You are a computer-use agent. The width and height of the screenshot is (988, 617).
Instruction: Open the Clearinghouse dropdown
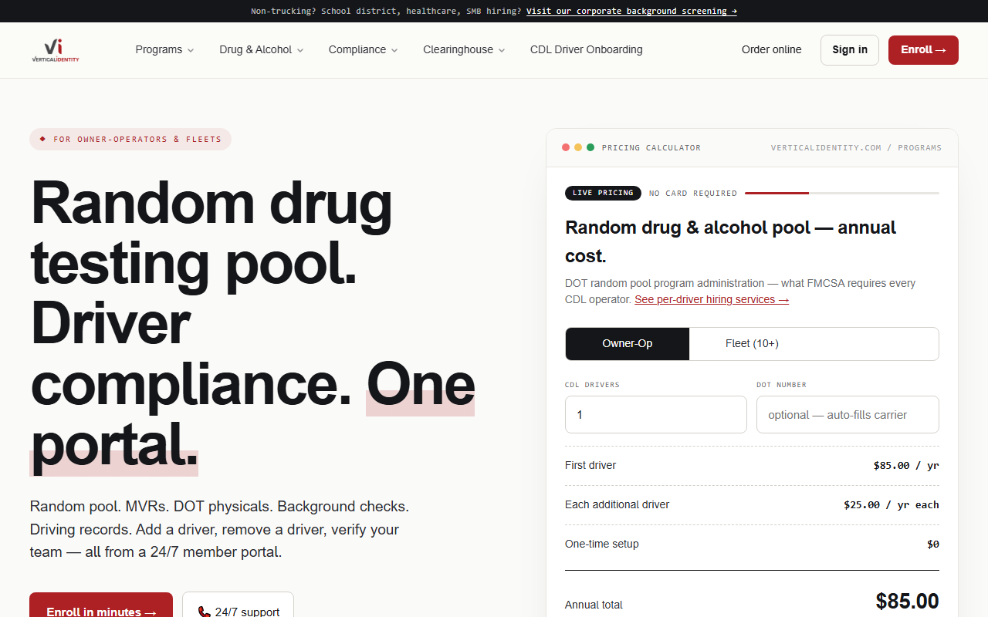point(464,50)
